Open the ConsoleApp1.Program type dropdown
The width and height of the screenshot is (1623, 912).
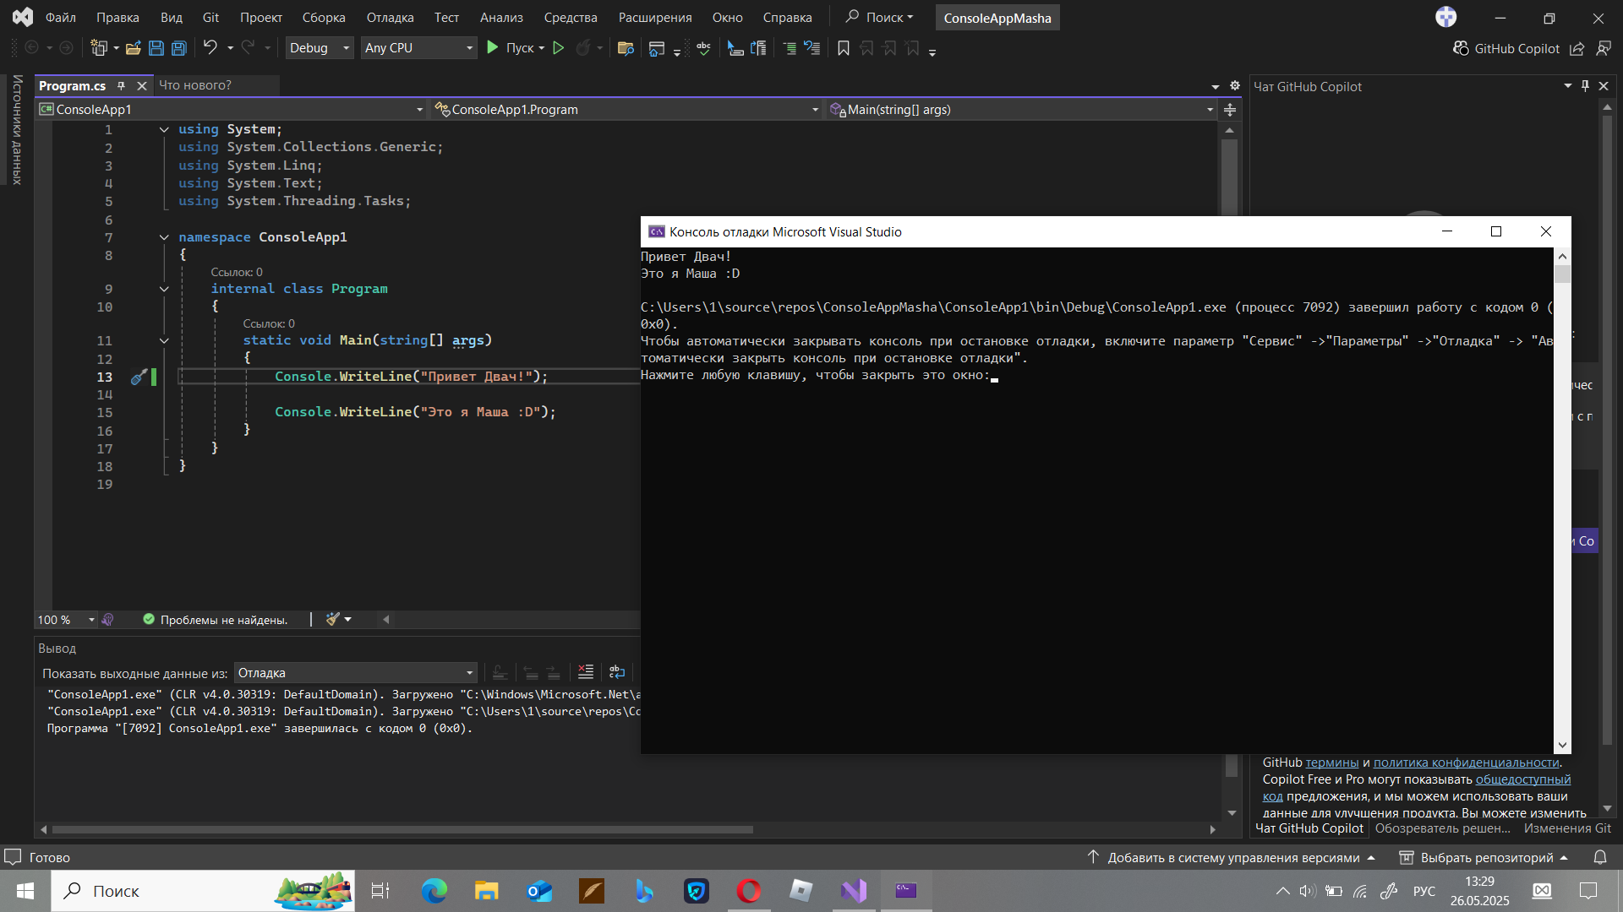tap(626, 110)
